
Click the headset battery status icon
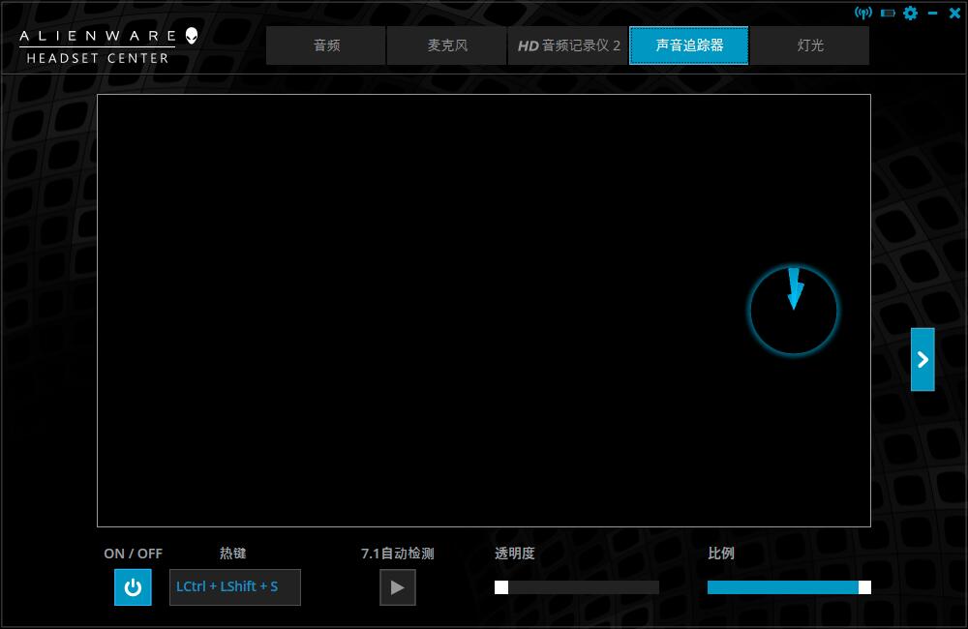tap(886, 13)
